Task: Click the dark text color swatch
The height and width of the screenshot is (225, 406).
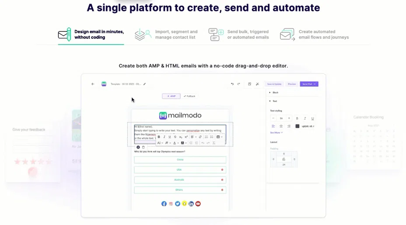Action: [297, 126]
